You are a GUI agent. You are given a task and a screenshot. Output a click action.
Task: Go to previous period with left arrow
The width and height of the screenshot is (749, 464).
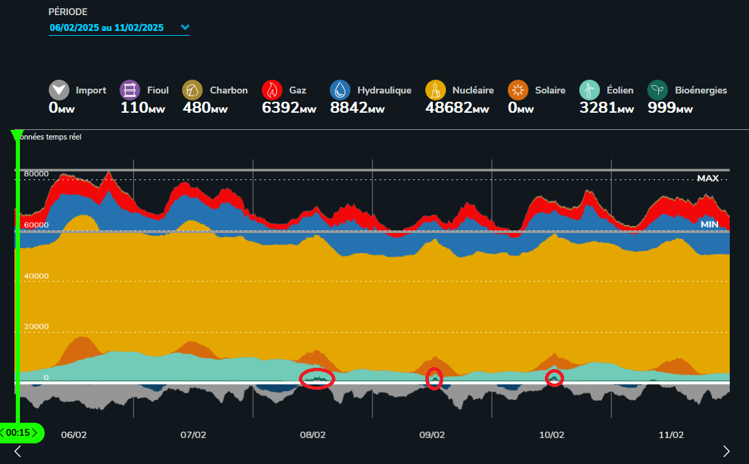click(x=18, y=451)
